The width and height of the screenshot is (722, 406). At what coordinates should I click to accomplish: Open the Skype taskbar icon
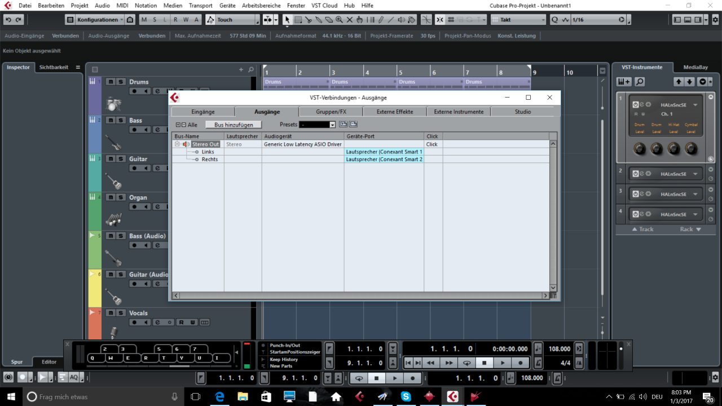pos(406,396)
